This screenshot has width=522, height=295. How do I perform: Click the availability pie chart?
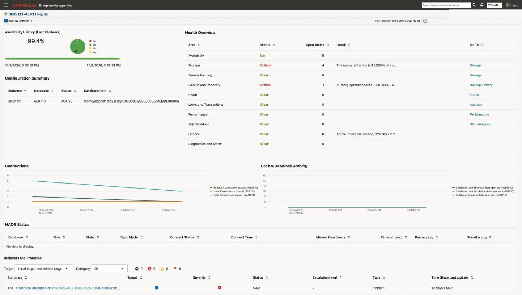tap(77, 47)
